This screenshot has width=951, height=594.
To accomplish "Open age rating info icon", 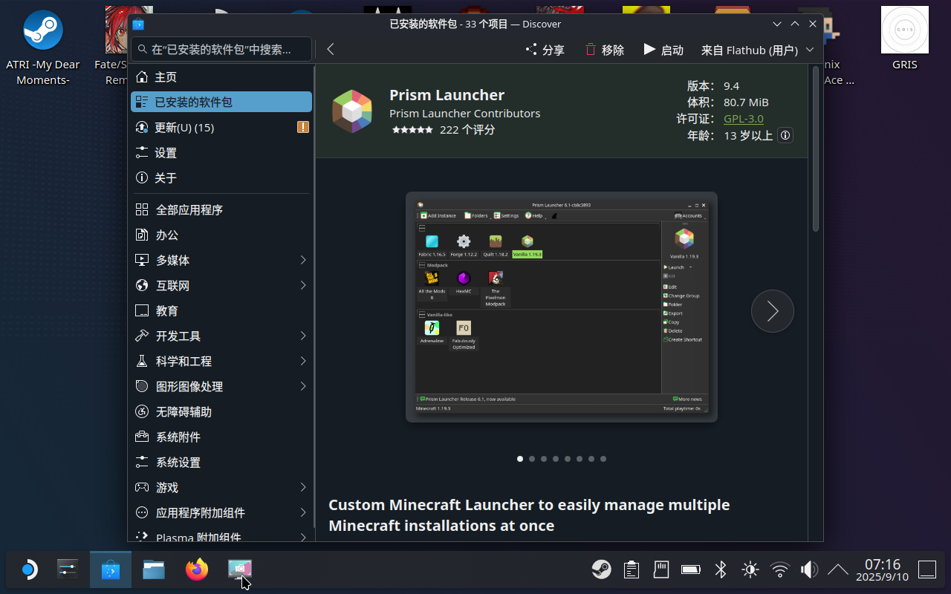I will [x=785, y=135].
